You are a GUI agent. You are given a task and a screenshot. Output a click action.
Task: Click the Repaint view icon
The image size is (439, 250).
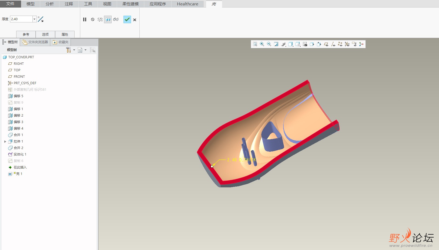(276, 44)
